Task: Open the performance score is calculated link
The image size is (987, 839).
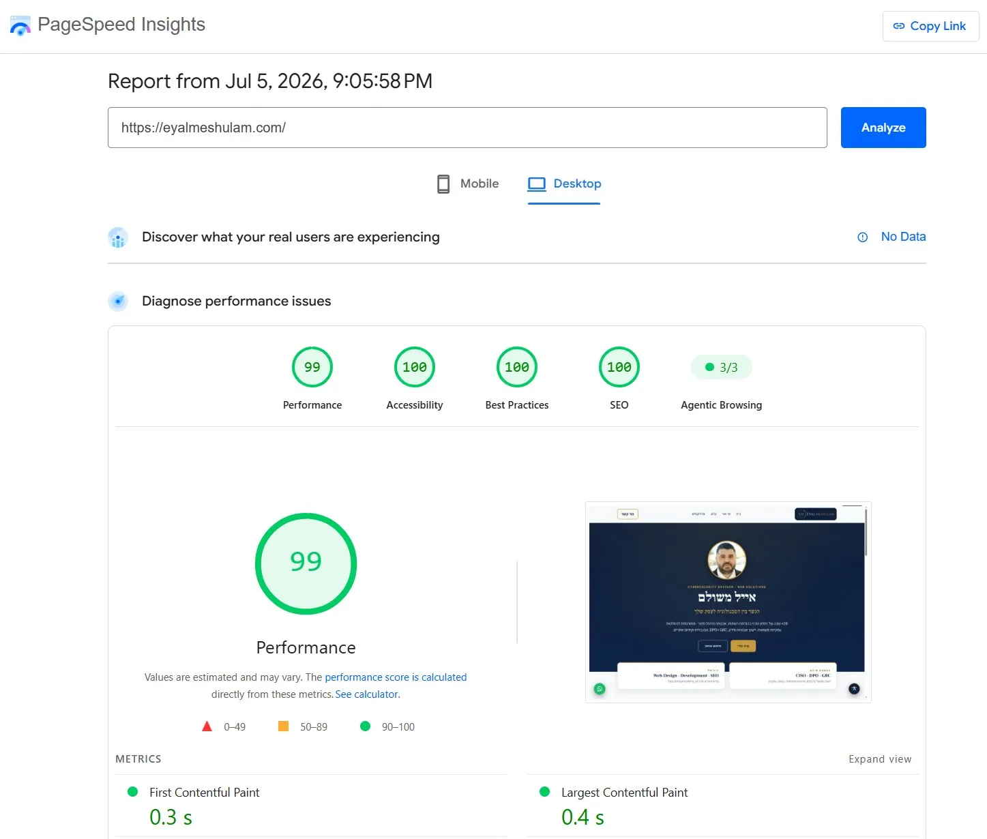Action: 396,677
